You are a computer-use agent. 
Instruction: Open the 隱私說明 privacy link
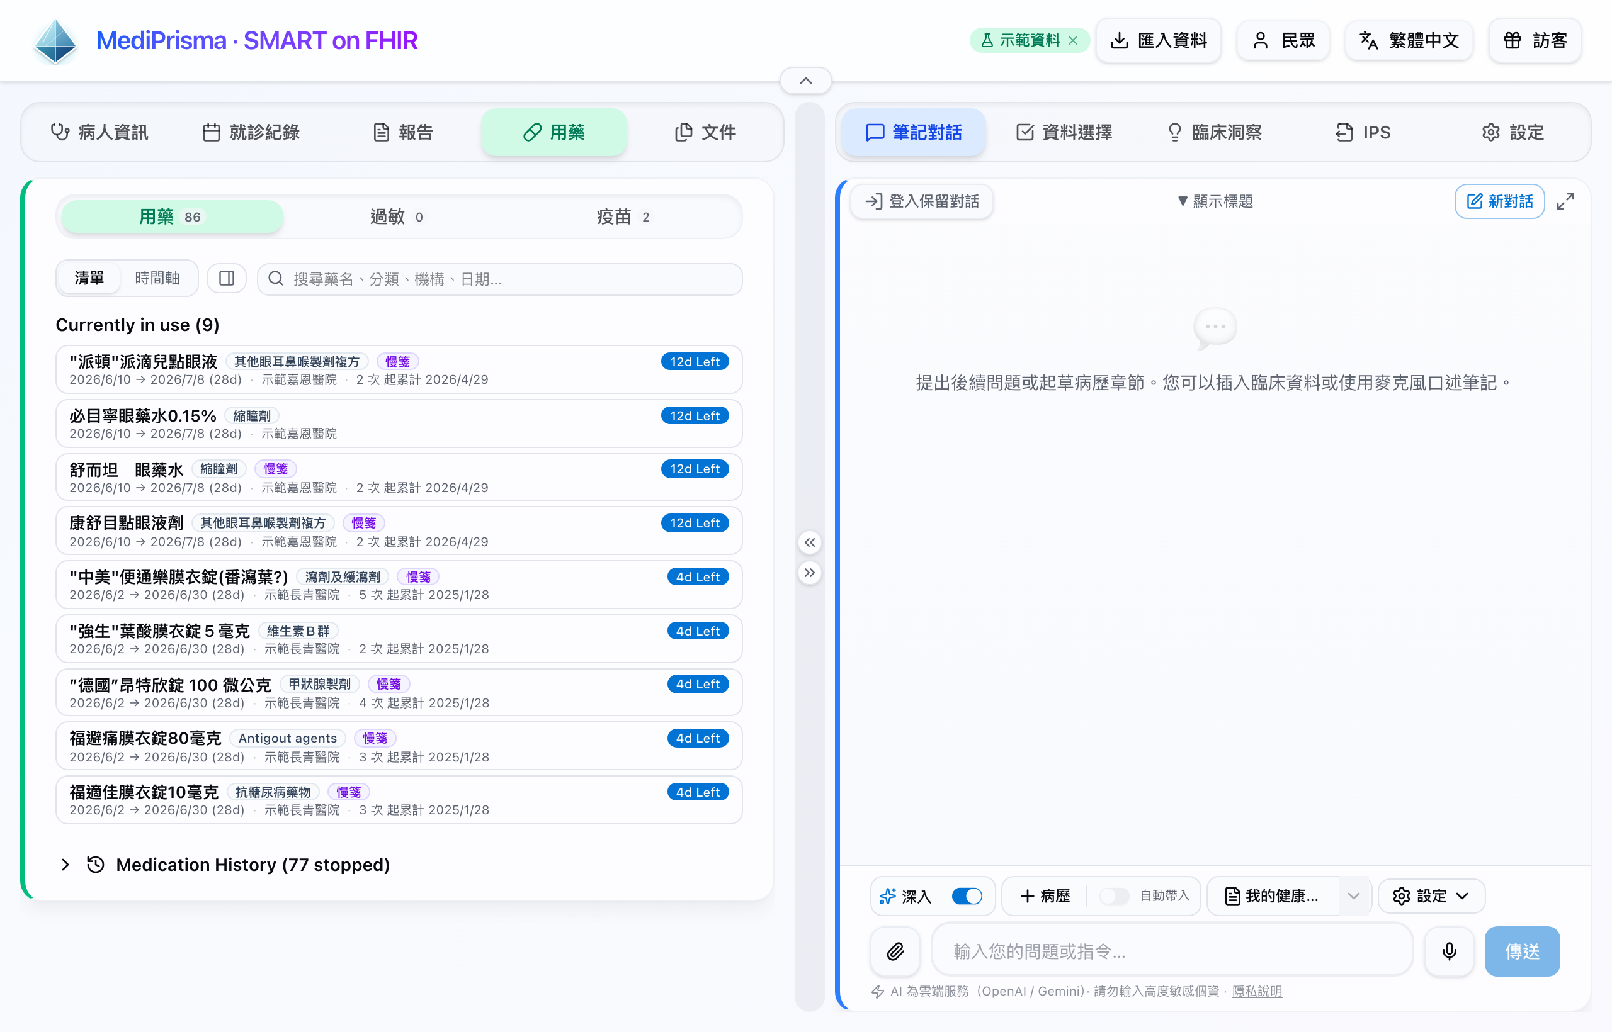coord(1257,991)
